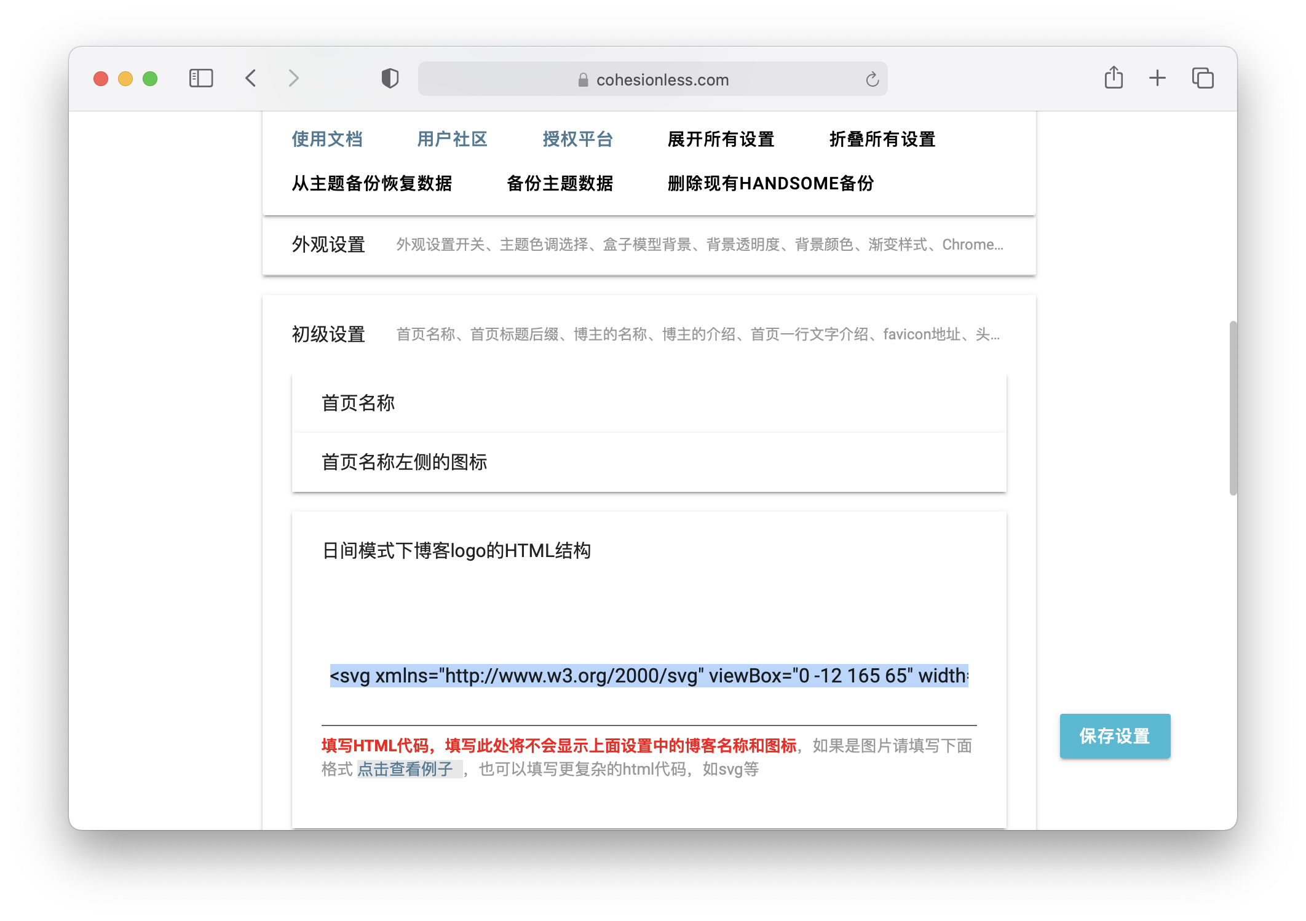Collapse the 初级设置 section header
1306x921 pixels.
pos(329,334)
